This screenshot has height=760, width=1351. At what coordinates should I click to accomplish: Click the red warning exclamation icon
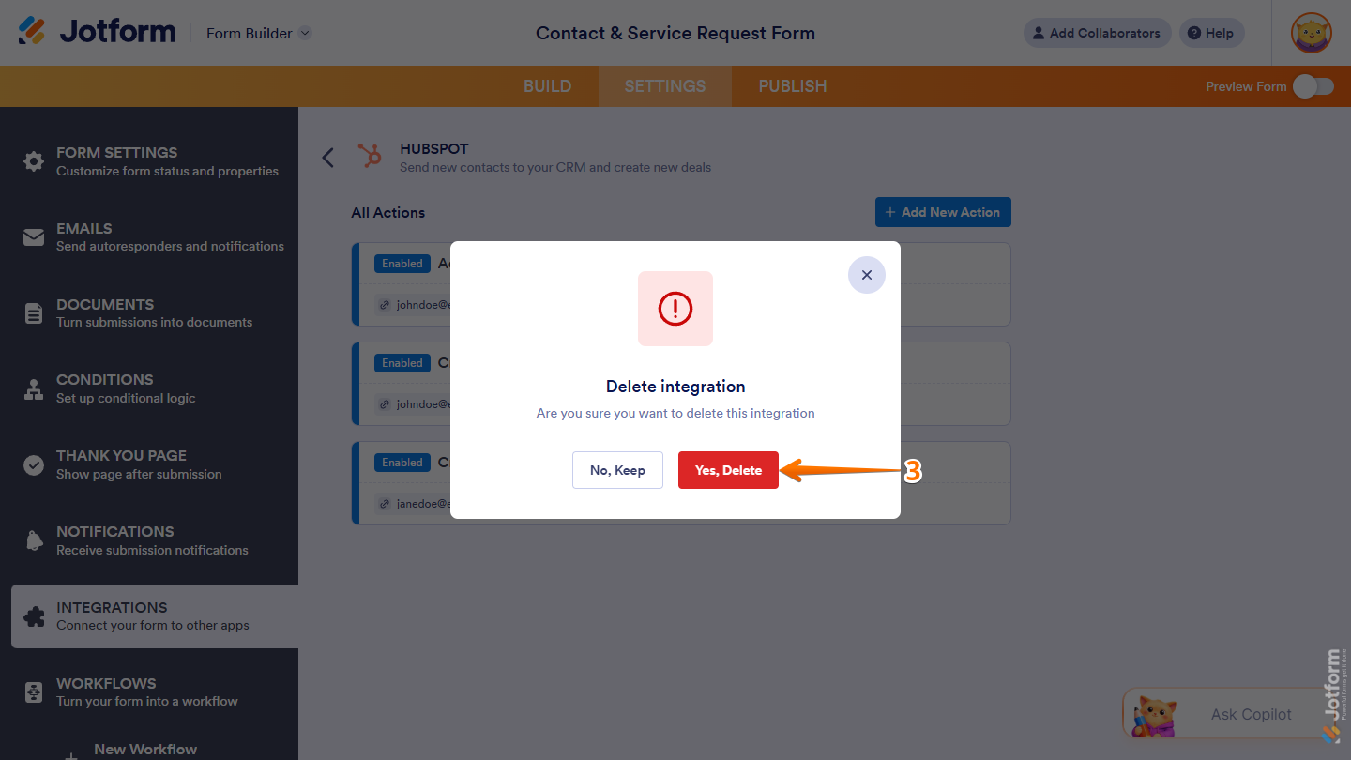pos(675,309)
